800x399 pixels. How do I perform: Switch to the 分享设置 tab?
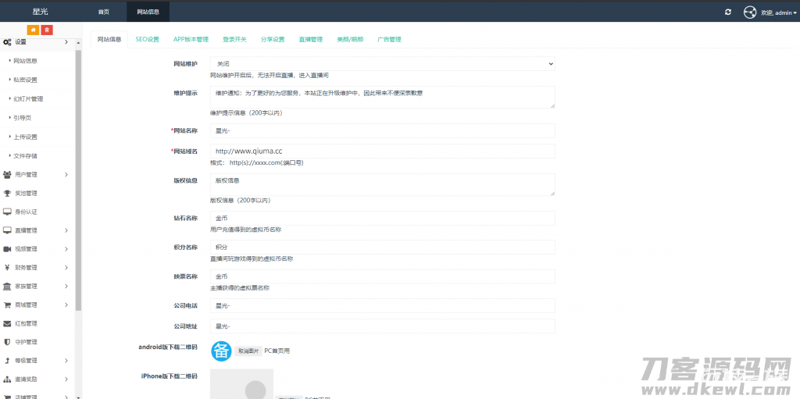[x=273, y=39]
